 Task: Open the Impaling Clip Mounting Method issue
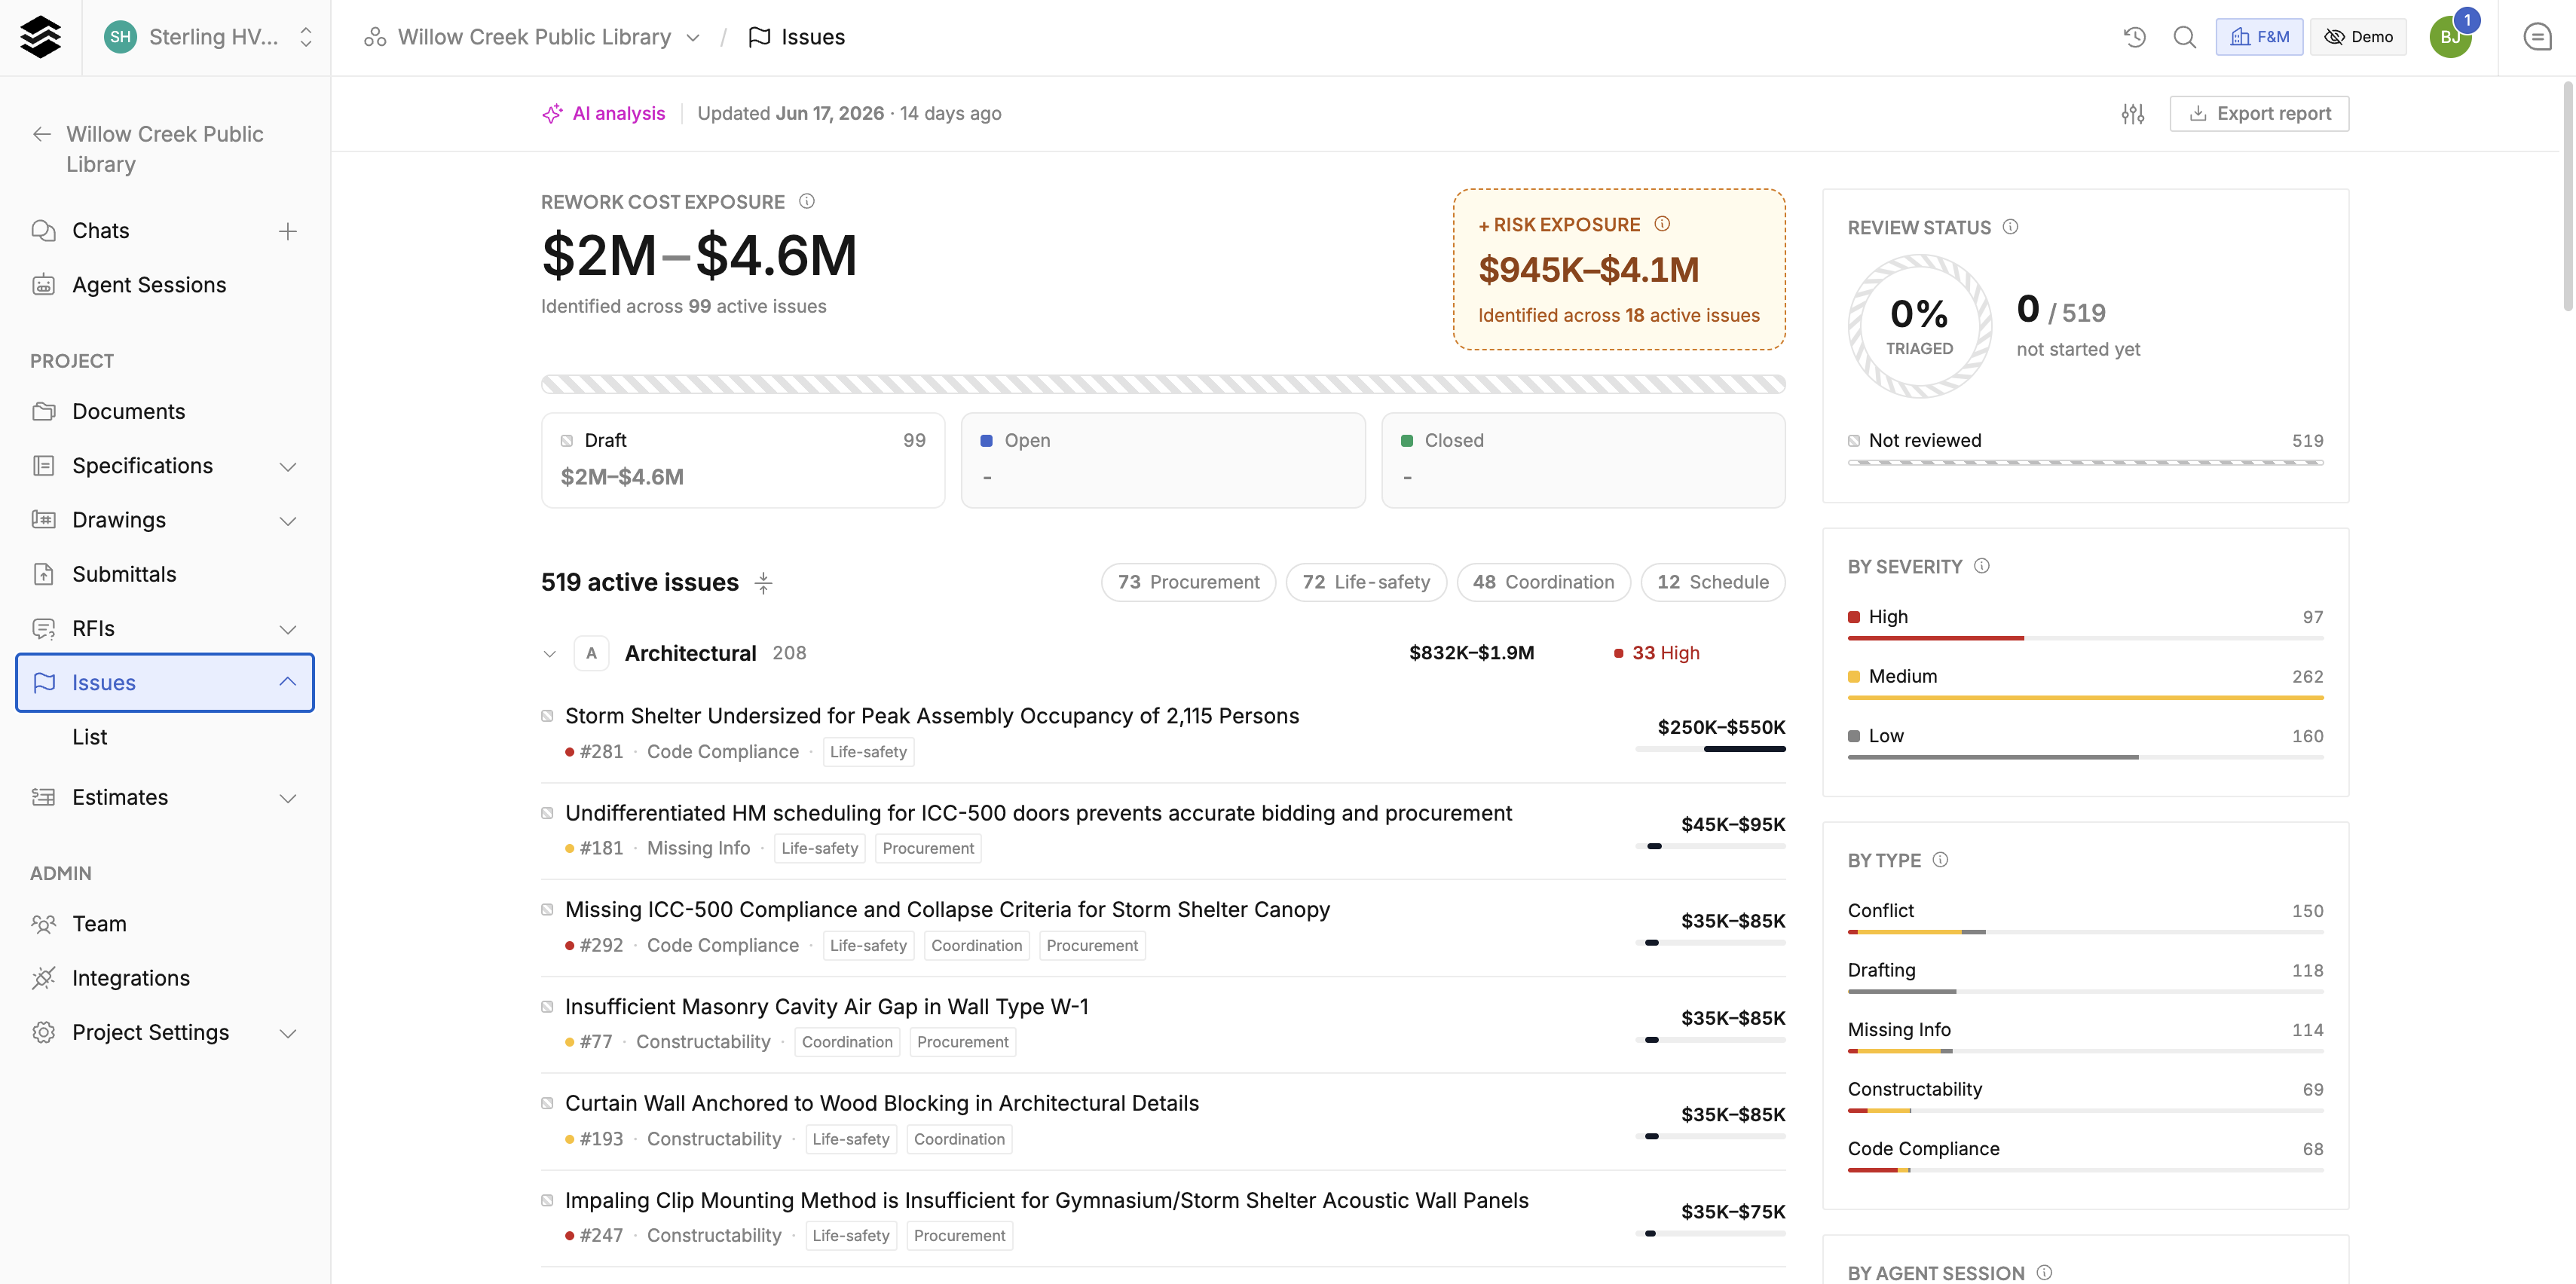[1047, 1200]
